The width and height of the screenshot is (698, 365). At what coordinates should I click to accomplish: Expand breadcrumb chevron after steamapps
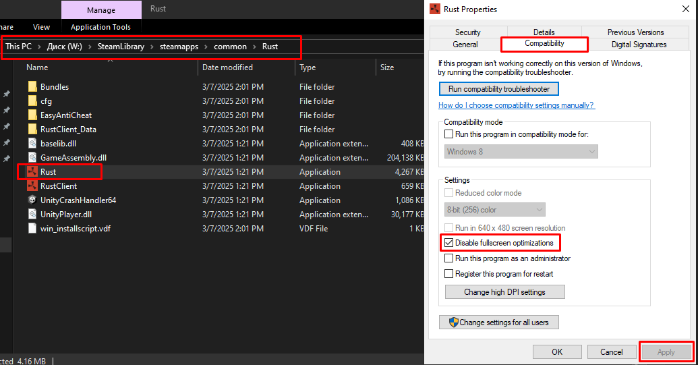tap(206, 47)
